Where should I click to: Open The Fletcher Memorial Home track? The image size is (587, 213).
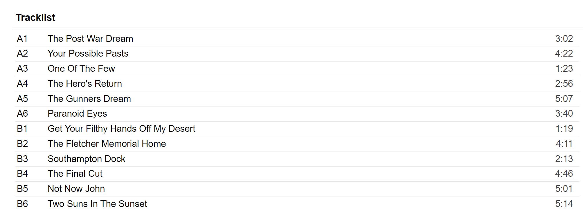[x=107, y=144]
